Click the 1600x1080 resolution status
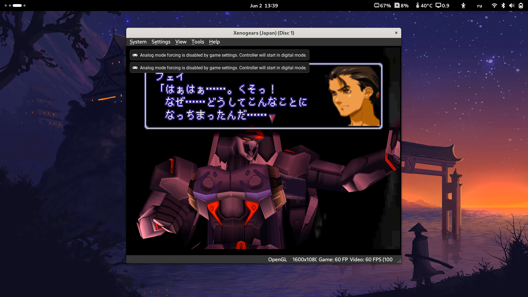The height and width of the screenshot is (297, 528). point(304,259)
